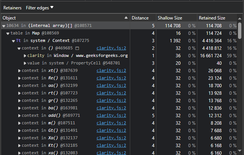The height and width of the screenshot is (155, 244).
Task: Sort by Shallow Size column
Action: tap(170, 18)
